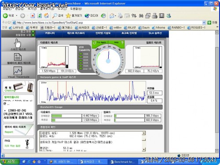The height and width of the screenshot is (165, 220).
Task: Open the 도구(T) menu
Action: (x=62, y=9)
